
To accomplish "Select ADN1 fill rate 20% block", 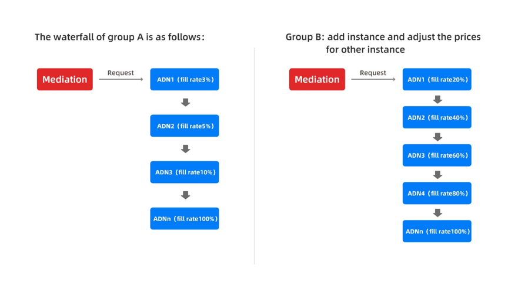I will pos(437,79).
